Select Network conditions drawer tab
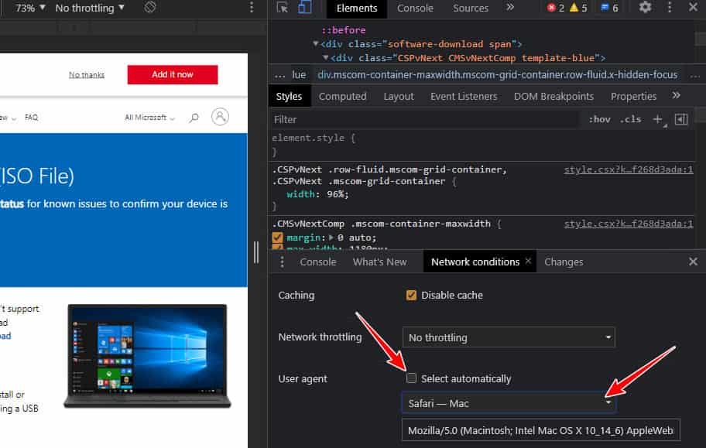706x448 pixels. coord(475,262)
